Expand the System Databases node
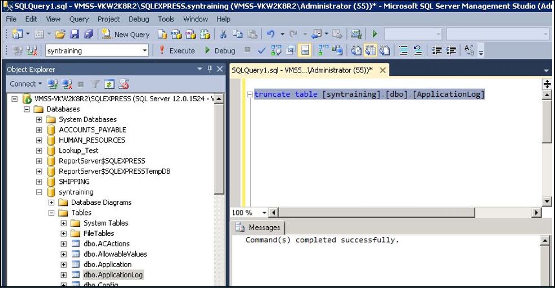The width and height of the screenshot is (555, 288). click(x=39, y=119)
